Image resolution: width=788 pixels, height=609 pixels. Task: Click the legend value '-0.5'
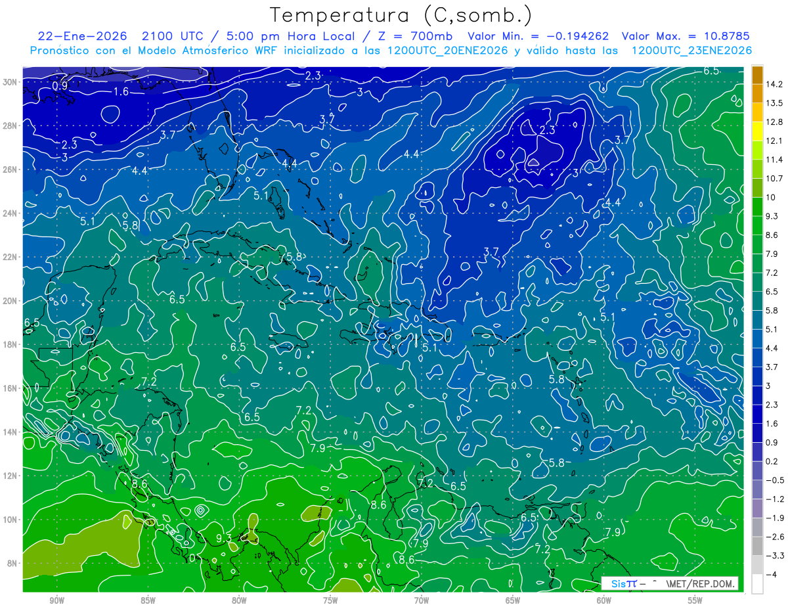coord(774,480)
